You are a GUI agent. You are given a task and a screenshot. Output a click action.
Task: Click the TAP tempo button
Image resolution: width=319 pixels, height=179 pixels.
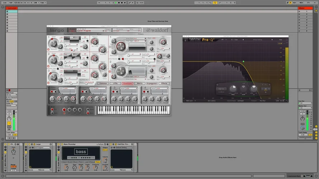[x=11, y=3]
